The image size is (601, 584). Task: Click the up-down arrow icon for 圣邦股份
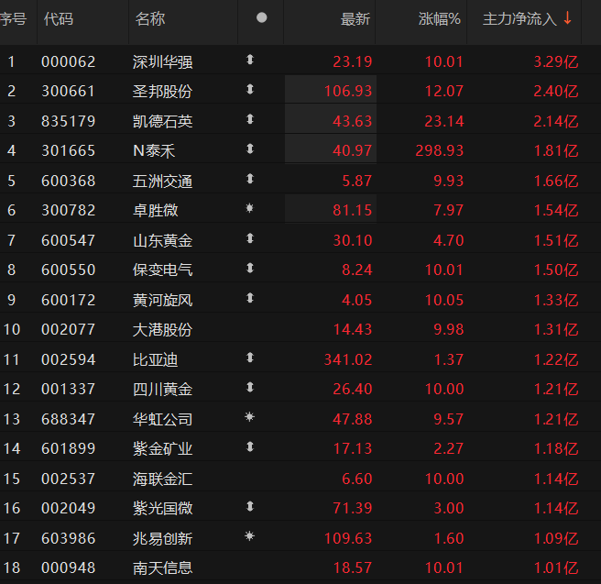[x=250, y=89]
